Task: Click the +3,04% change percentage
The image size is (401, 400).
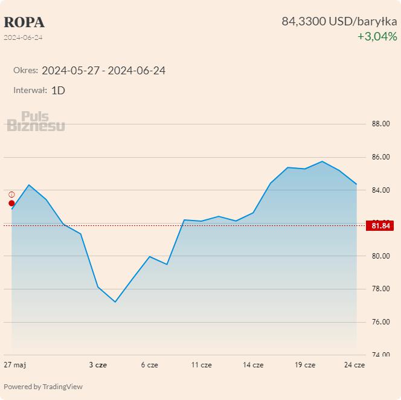Action: 377,36
